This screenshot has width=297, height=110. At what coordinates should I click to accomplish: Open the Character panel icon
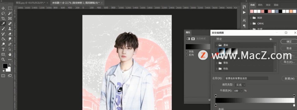point(244,20)
